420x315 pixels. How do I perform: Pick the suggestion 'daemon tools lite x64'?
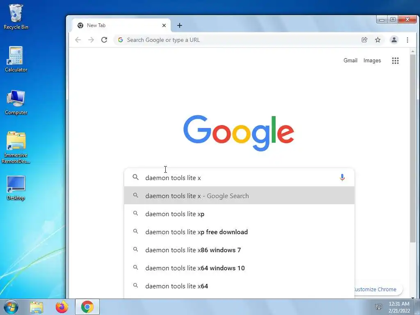tap(239, 286)
